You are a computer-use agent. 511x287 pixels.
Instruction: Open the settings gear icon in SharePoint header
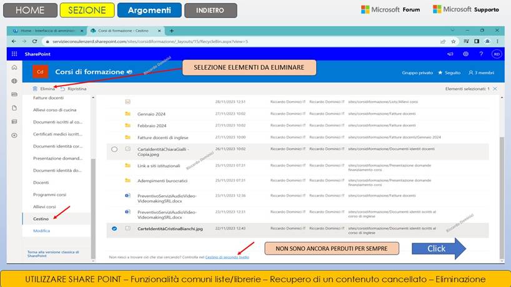[x=465, y=54]
